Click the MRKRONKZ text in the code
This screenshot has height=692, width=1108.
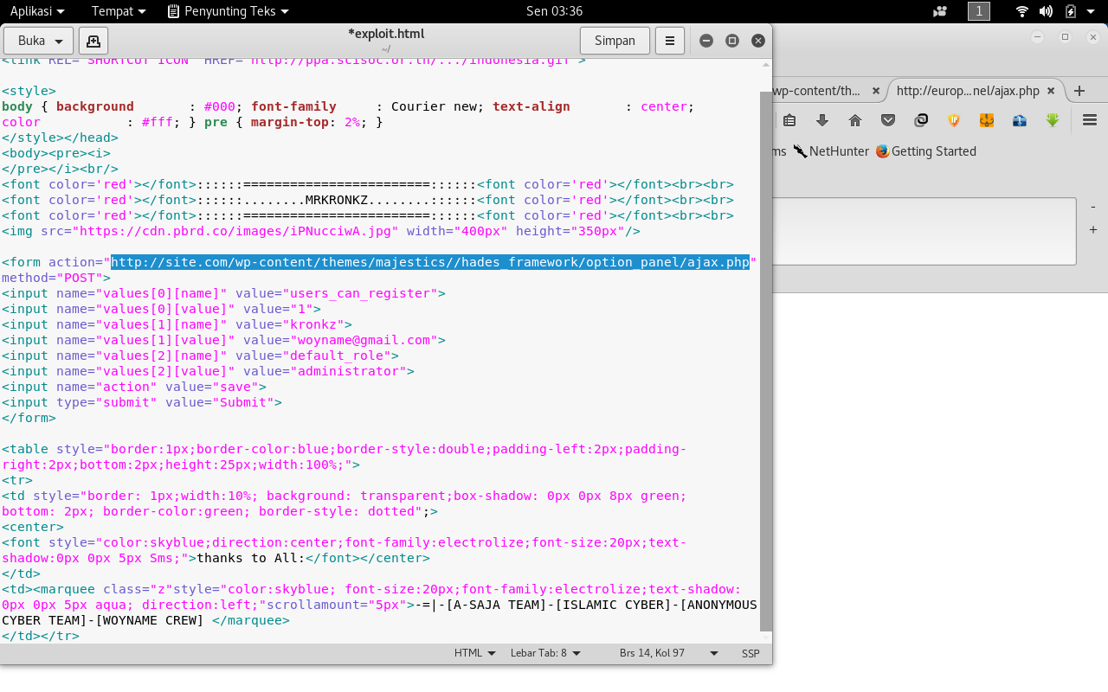click(338, 200)
